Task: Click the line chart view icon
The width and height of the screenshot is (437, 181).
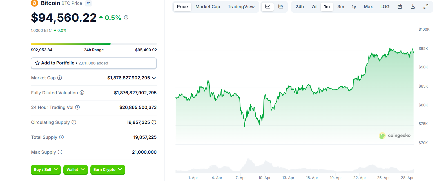Action: [267, 7]
